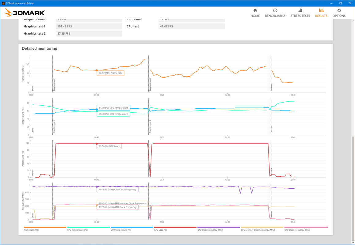
Task: Click the 4849.62 CPU Clock Frequency tooltip
Action: [117, 190]
